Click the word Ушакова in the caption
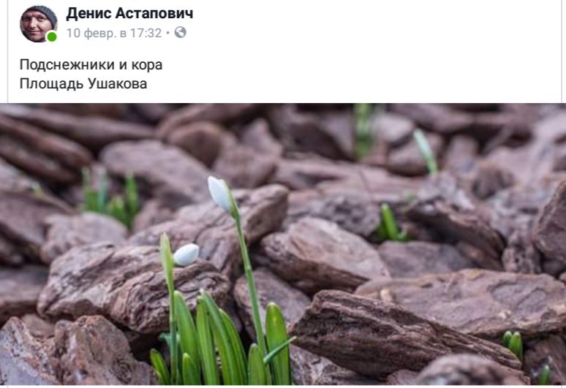The image size is (566, 388). pos(117,83)
